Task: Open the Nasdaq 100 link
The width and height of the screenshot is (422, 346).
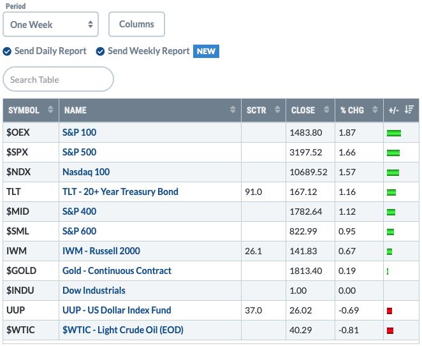Action: point(86,172)
